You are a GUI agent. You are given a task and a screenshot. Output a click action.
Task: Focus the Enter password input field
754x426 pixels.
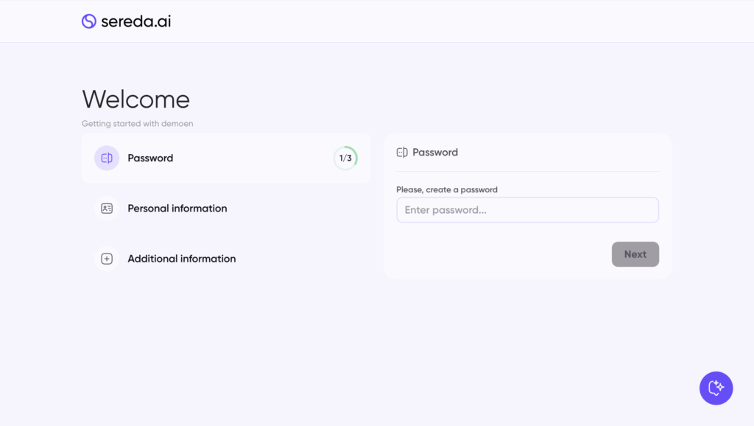(x=527, y=210)
